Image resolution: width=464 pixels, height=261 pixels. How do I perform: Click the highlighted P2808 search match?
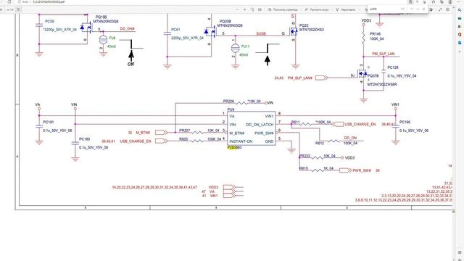coord(233,147)
